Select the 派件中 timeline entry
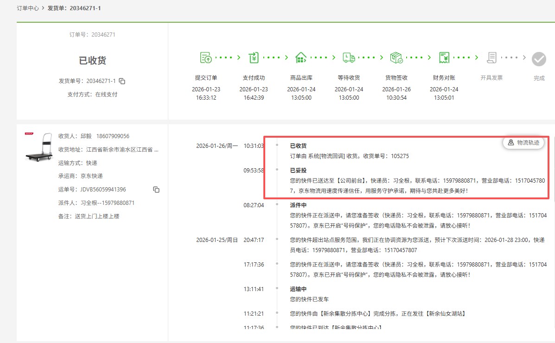Screen dimensions: 555x343 coord(298,205)
